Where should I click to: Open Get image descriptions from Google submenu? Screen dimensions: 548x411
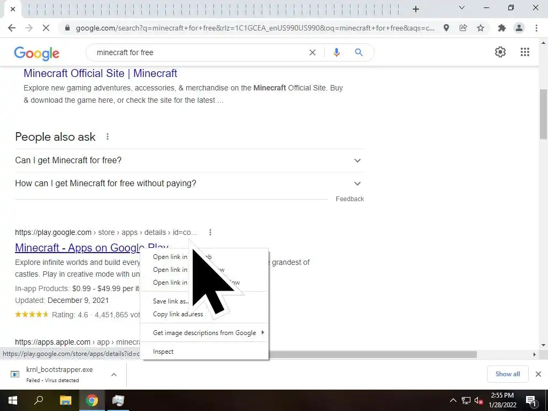click(x=204, y=333)
